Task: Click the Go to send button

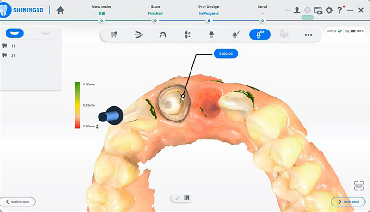Action: (348, 202)
